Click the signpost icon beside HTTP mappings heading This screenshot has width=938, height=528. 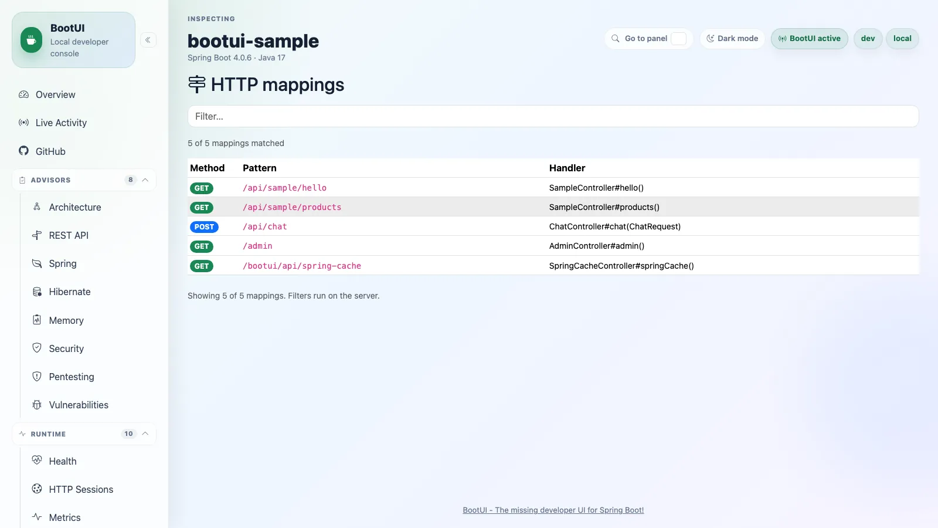197,84
